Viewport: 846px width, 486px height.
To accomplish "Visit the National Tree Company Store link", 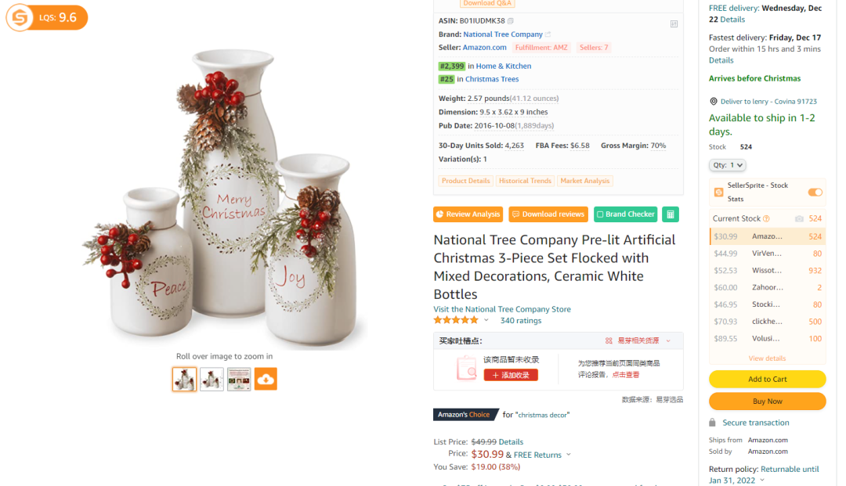I will pyautogui.click(x=502, y=309).
